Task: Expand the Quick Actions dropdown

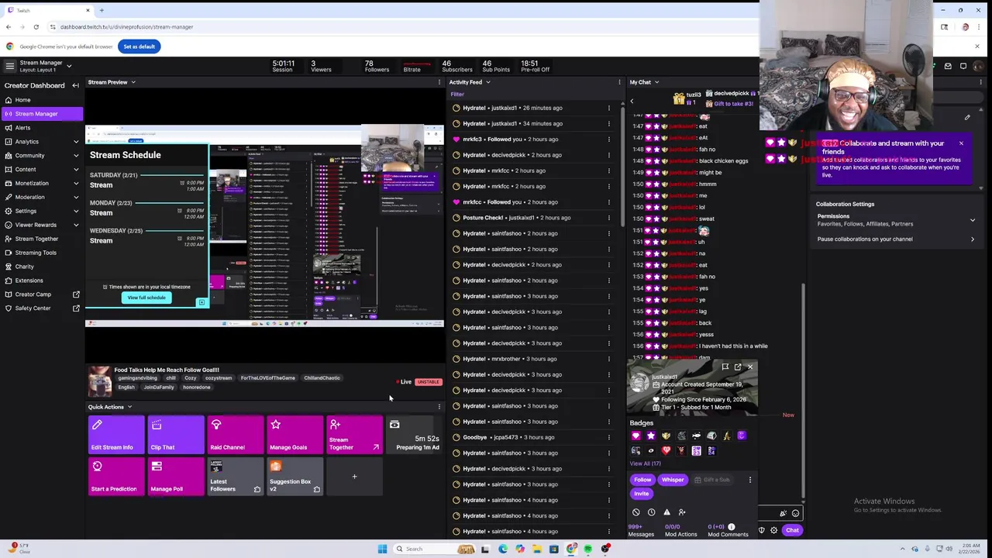Action: click(129, 407)
